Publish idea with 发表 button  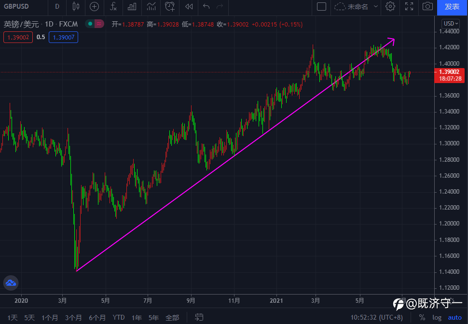(x=452, y=7)
